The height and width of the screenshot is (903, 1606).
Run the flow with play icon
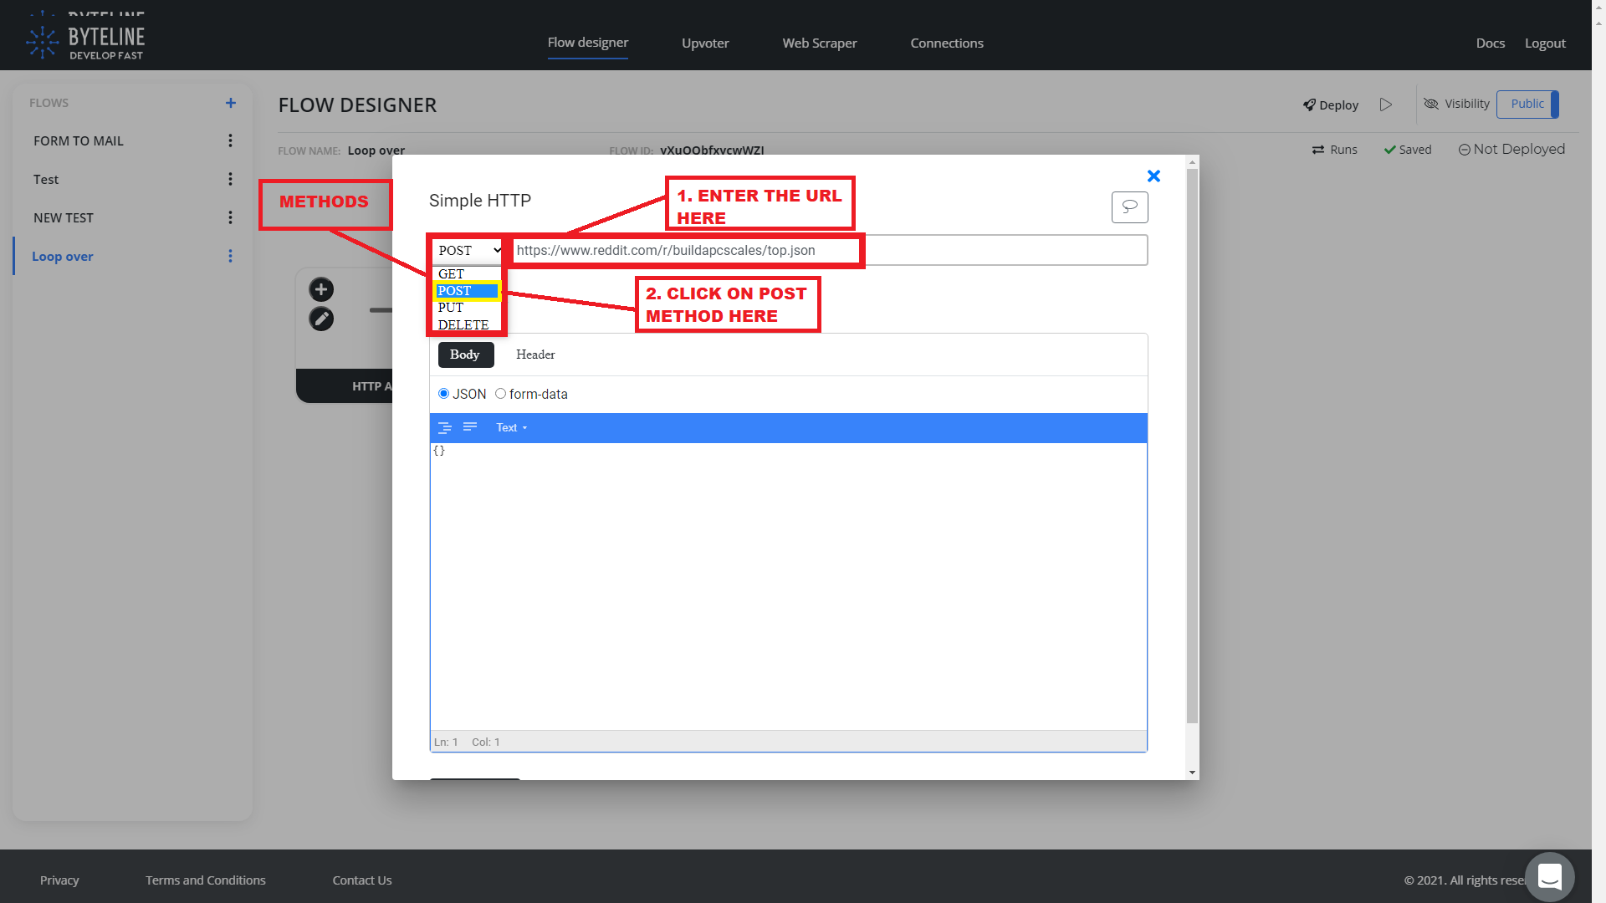click(1386, 105)
